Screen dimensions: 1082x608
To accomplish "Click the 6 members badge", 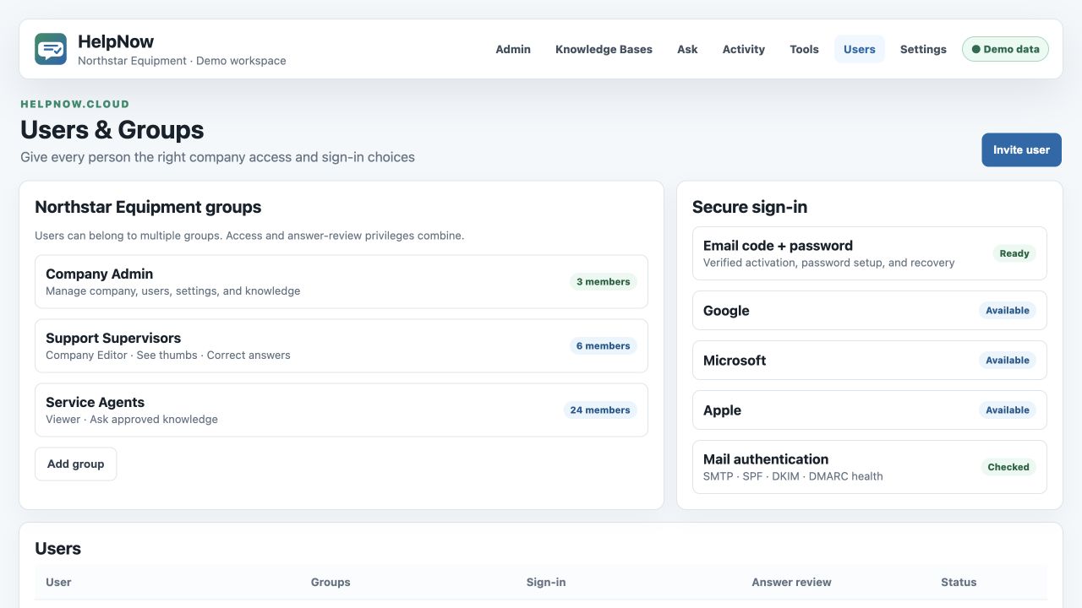I will [604, 345].
